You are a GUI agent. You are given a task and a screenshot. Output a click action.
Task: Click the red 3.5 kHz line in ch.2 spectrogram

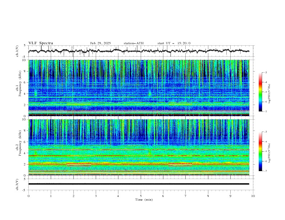[x=139, y=156]
